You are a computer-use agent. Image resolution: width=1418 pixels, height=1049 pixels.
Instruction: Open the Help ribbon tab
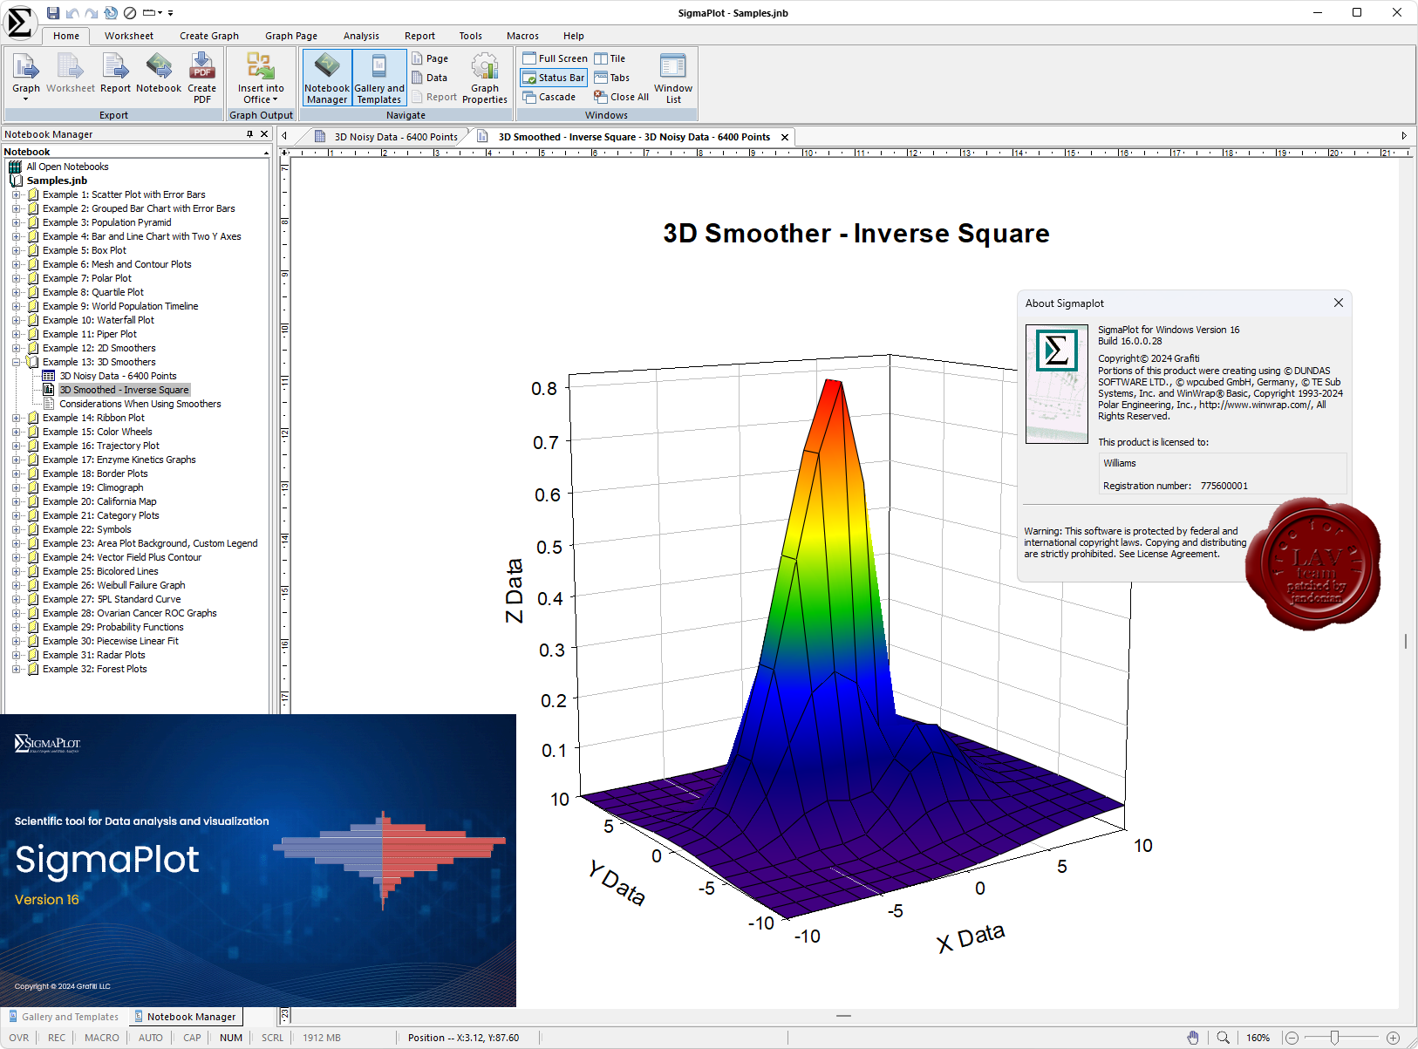(x=573, y=36)
